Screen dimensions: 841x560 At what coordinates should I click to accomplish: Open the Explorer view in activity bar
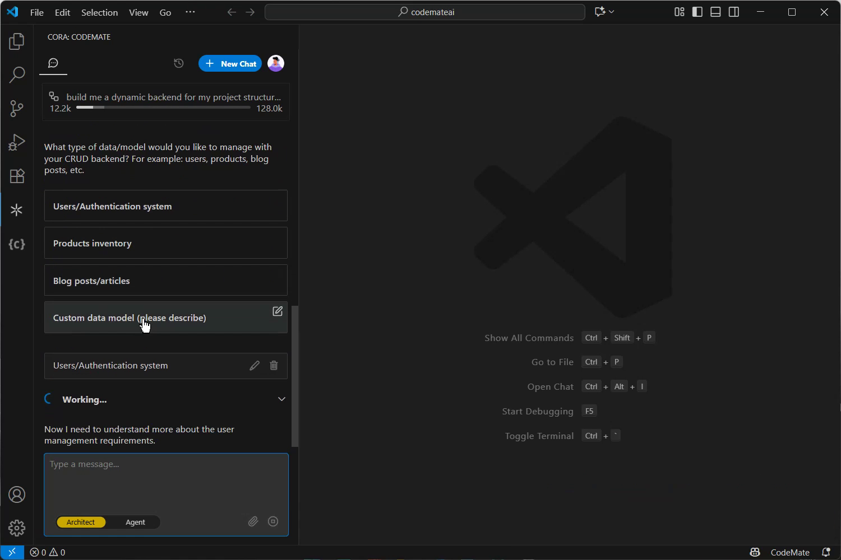(17, 41)
